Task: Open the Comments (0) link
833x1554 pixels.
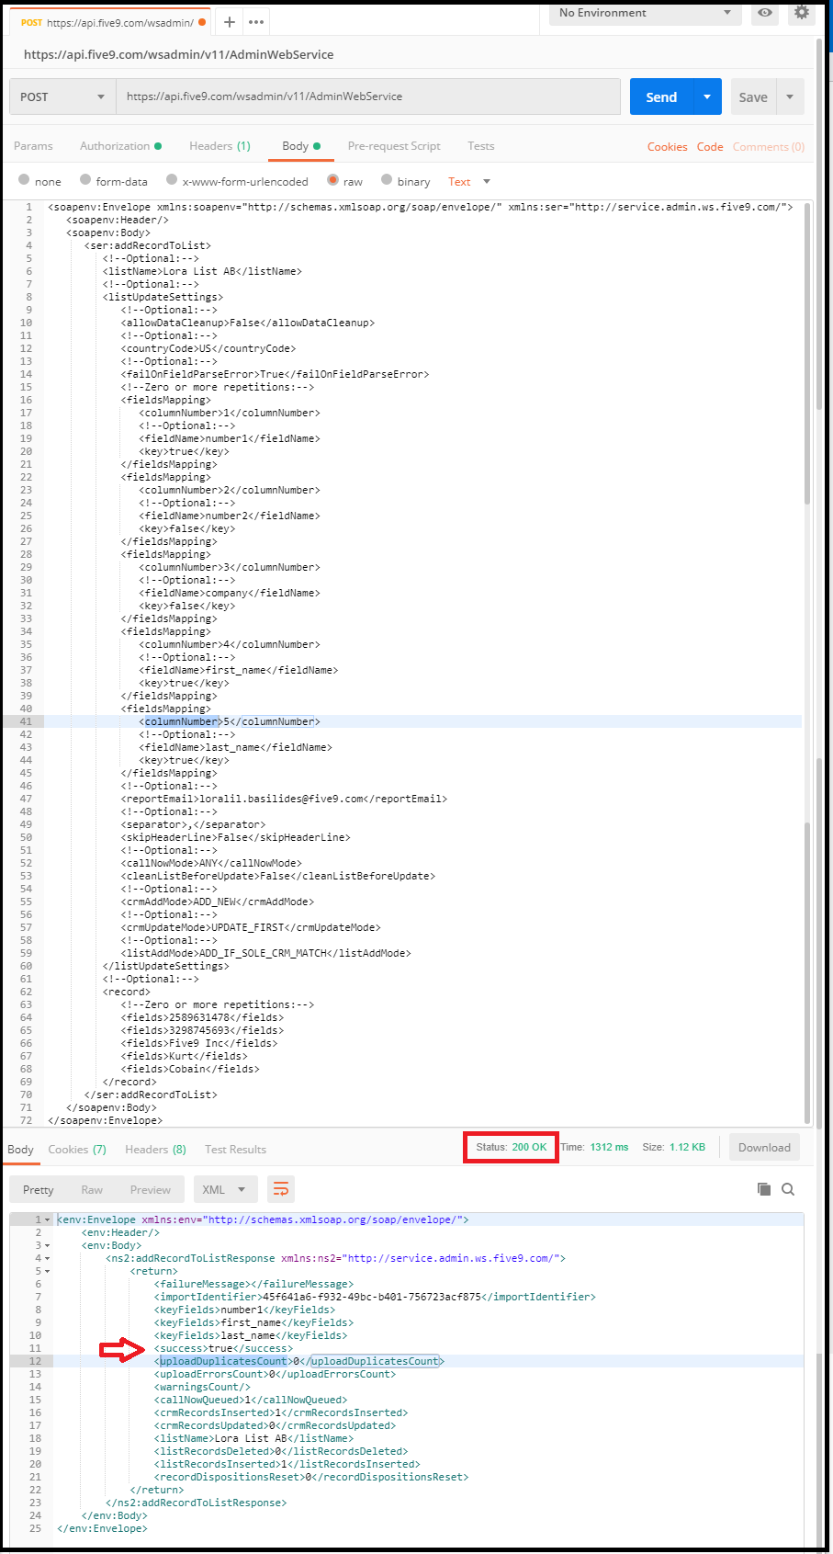Action: [769, 147]
